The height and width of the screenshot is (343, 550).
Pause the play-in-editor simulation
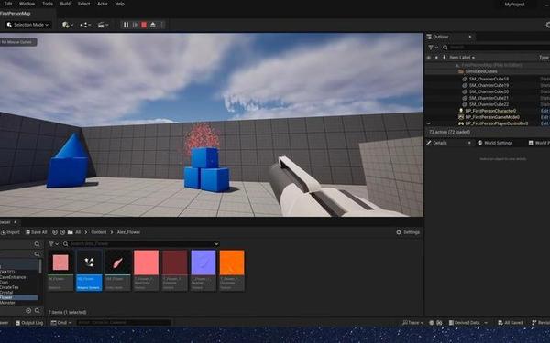(126, 25)
